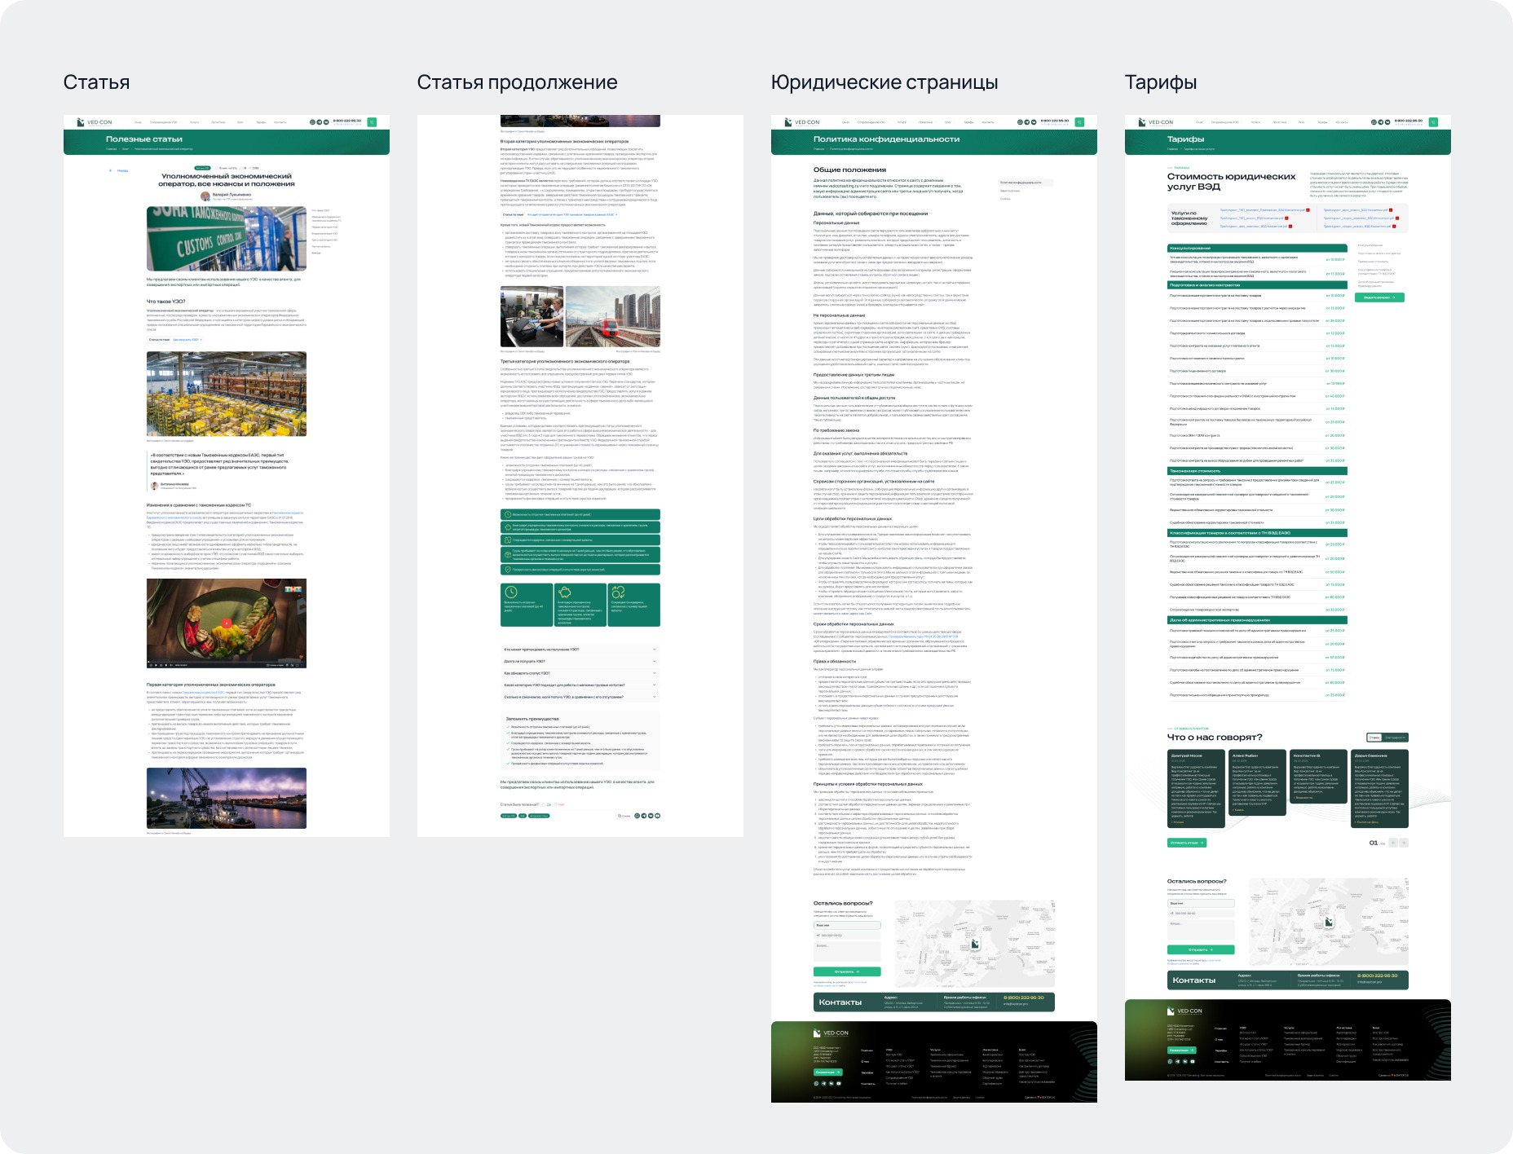This screenshot has height=1154, width=1513.
Task: Click icon on the third green benefit card
Action: 618,592
